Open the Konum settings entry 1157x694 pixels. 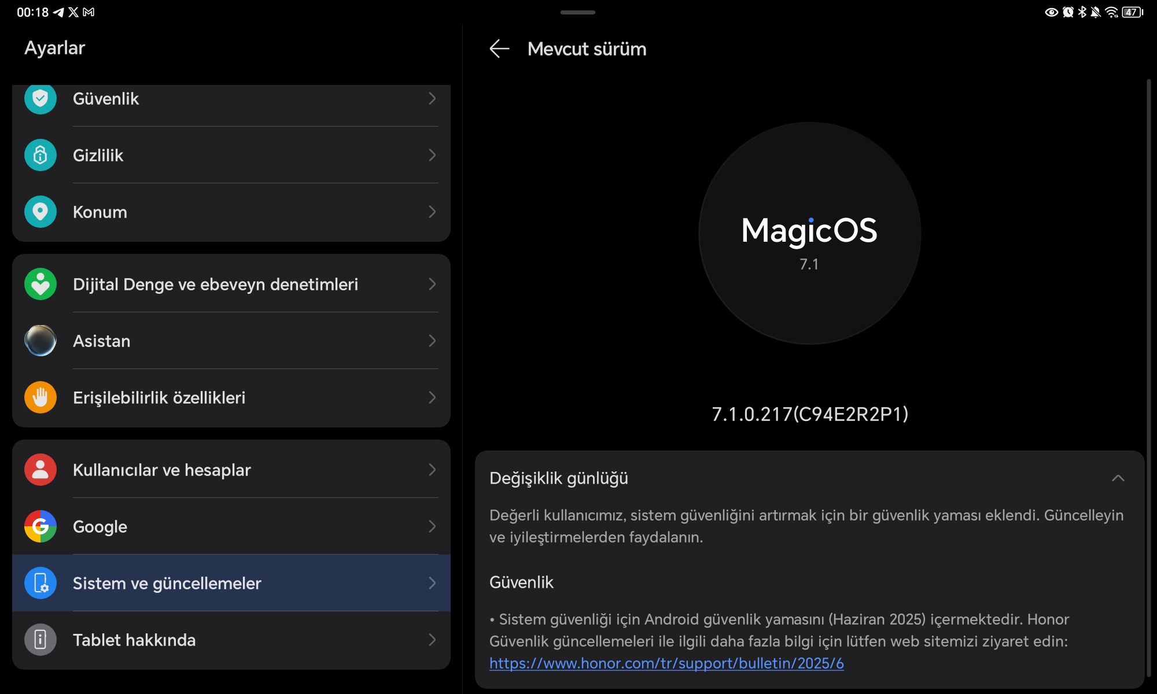[x=231, y=212]
